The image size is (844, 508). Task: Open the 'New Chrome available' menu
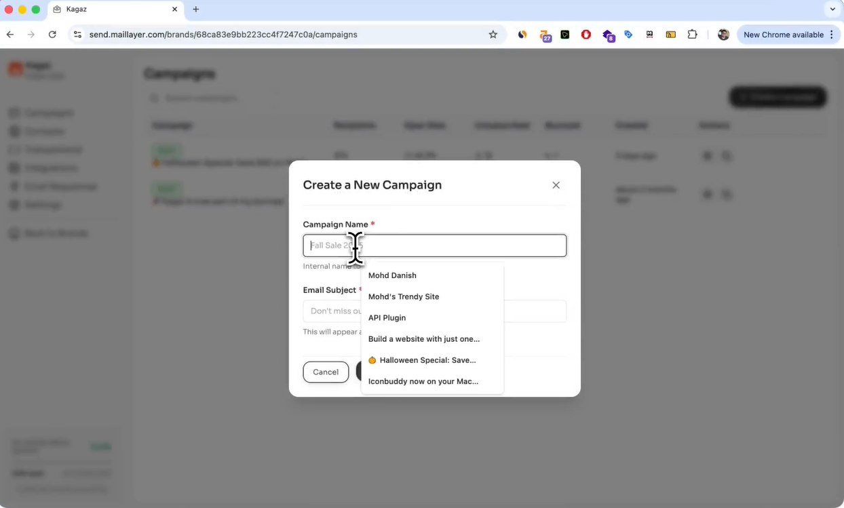pyautogui.click(x=784, y=34)
